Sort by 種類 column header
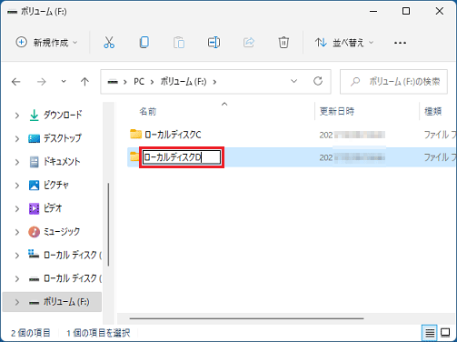Image resolution: width=457 pixels, height=342 pixels. tap(433, 112)
